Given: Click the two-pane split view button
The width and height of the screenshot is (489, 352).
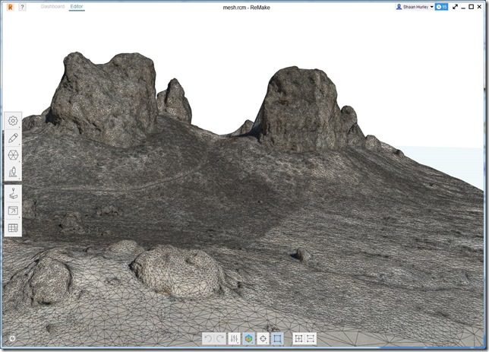Looking at the screenshot, I should pos(311,338).
